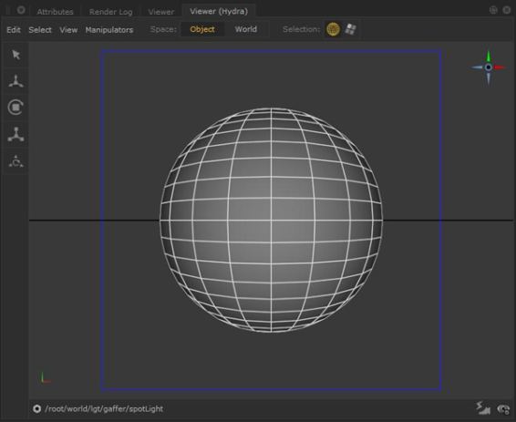Viewport: 516px width, 422px height.
Task: Expand the View menu
Action: point(68,30)
